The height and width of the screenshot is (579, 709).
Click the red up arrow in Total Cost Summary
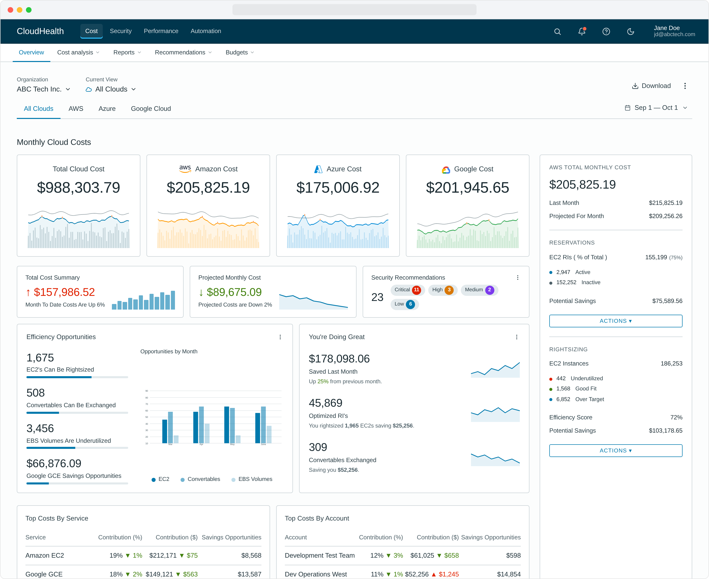click(x=28, y=293)
